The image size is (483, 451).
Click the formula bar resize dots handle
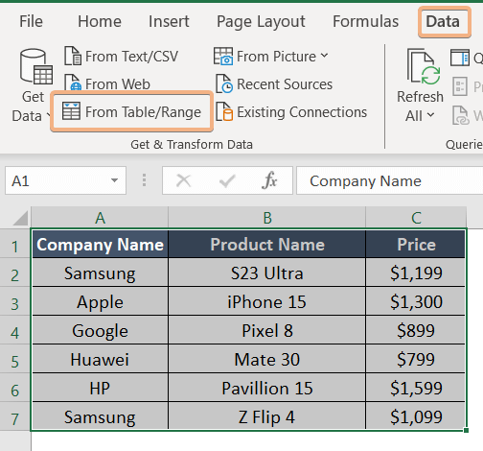144,180
